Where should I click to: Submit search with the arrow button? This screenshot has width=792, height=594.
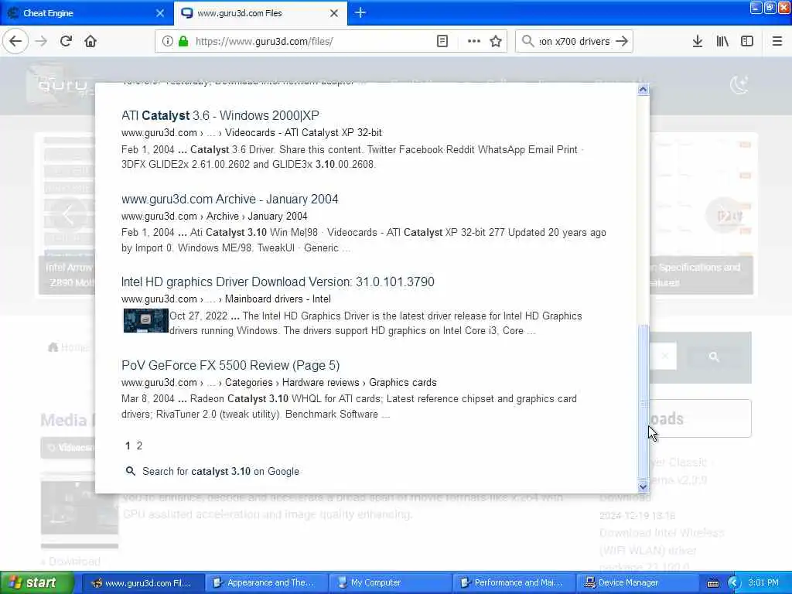pos(622,42)
